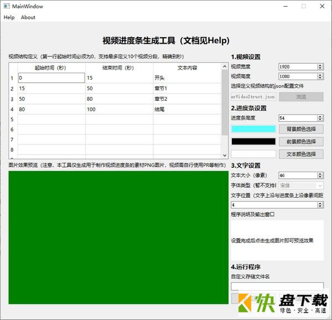Decrease text size with down arrow
The image size is (332, 320).
tap(320, 177)
